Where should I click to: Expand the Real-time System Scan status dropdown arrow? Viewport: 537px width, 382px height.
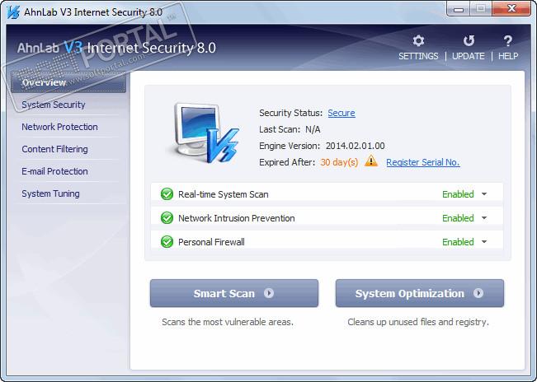[484, 194]
